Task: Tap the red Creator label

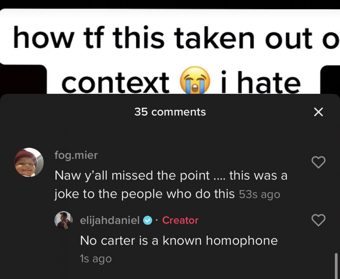Action: pyautogui.click(x=180, y=220)
